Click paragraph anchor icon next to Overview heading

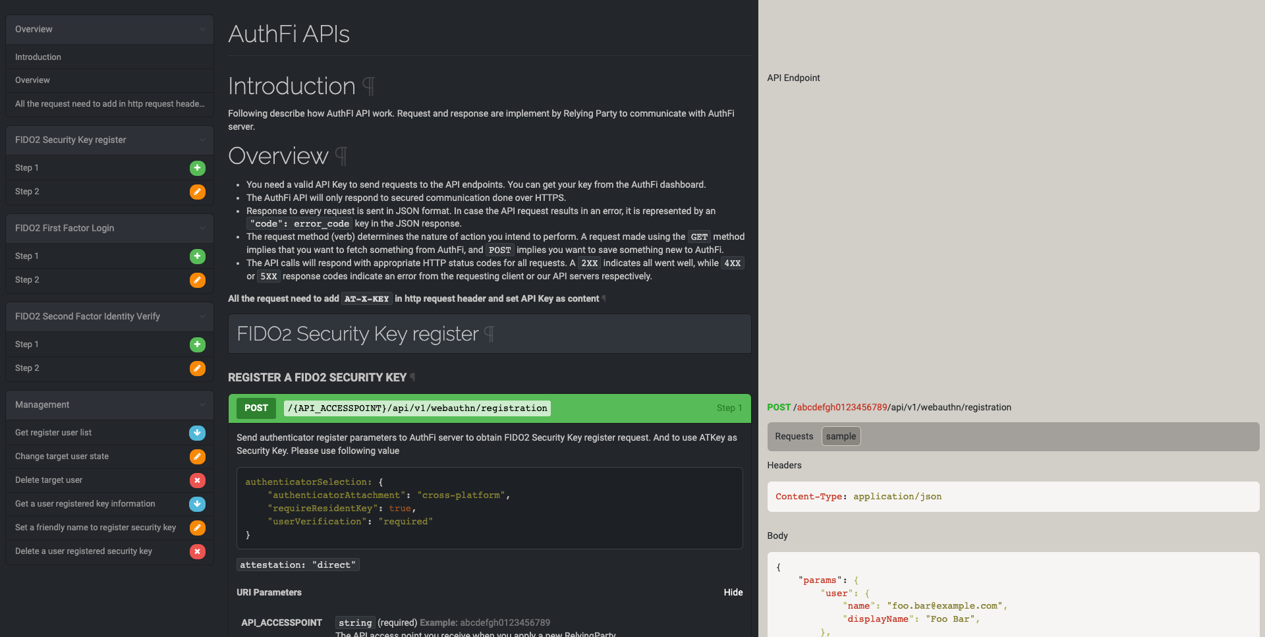(341, 156)
